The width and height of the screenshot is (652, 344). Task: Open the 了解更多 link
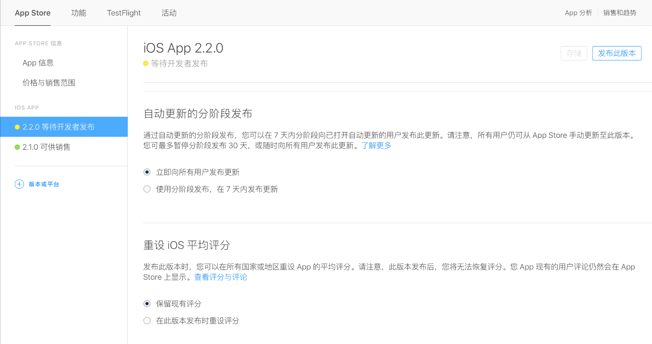tap(376, 145)
